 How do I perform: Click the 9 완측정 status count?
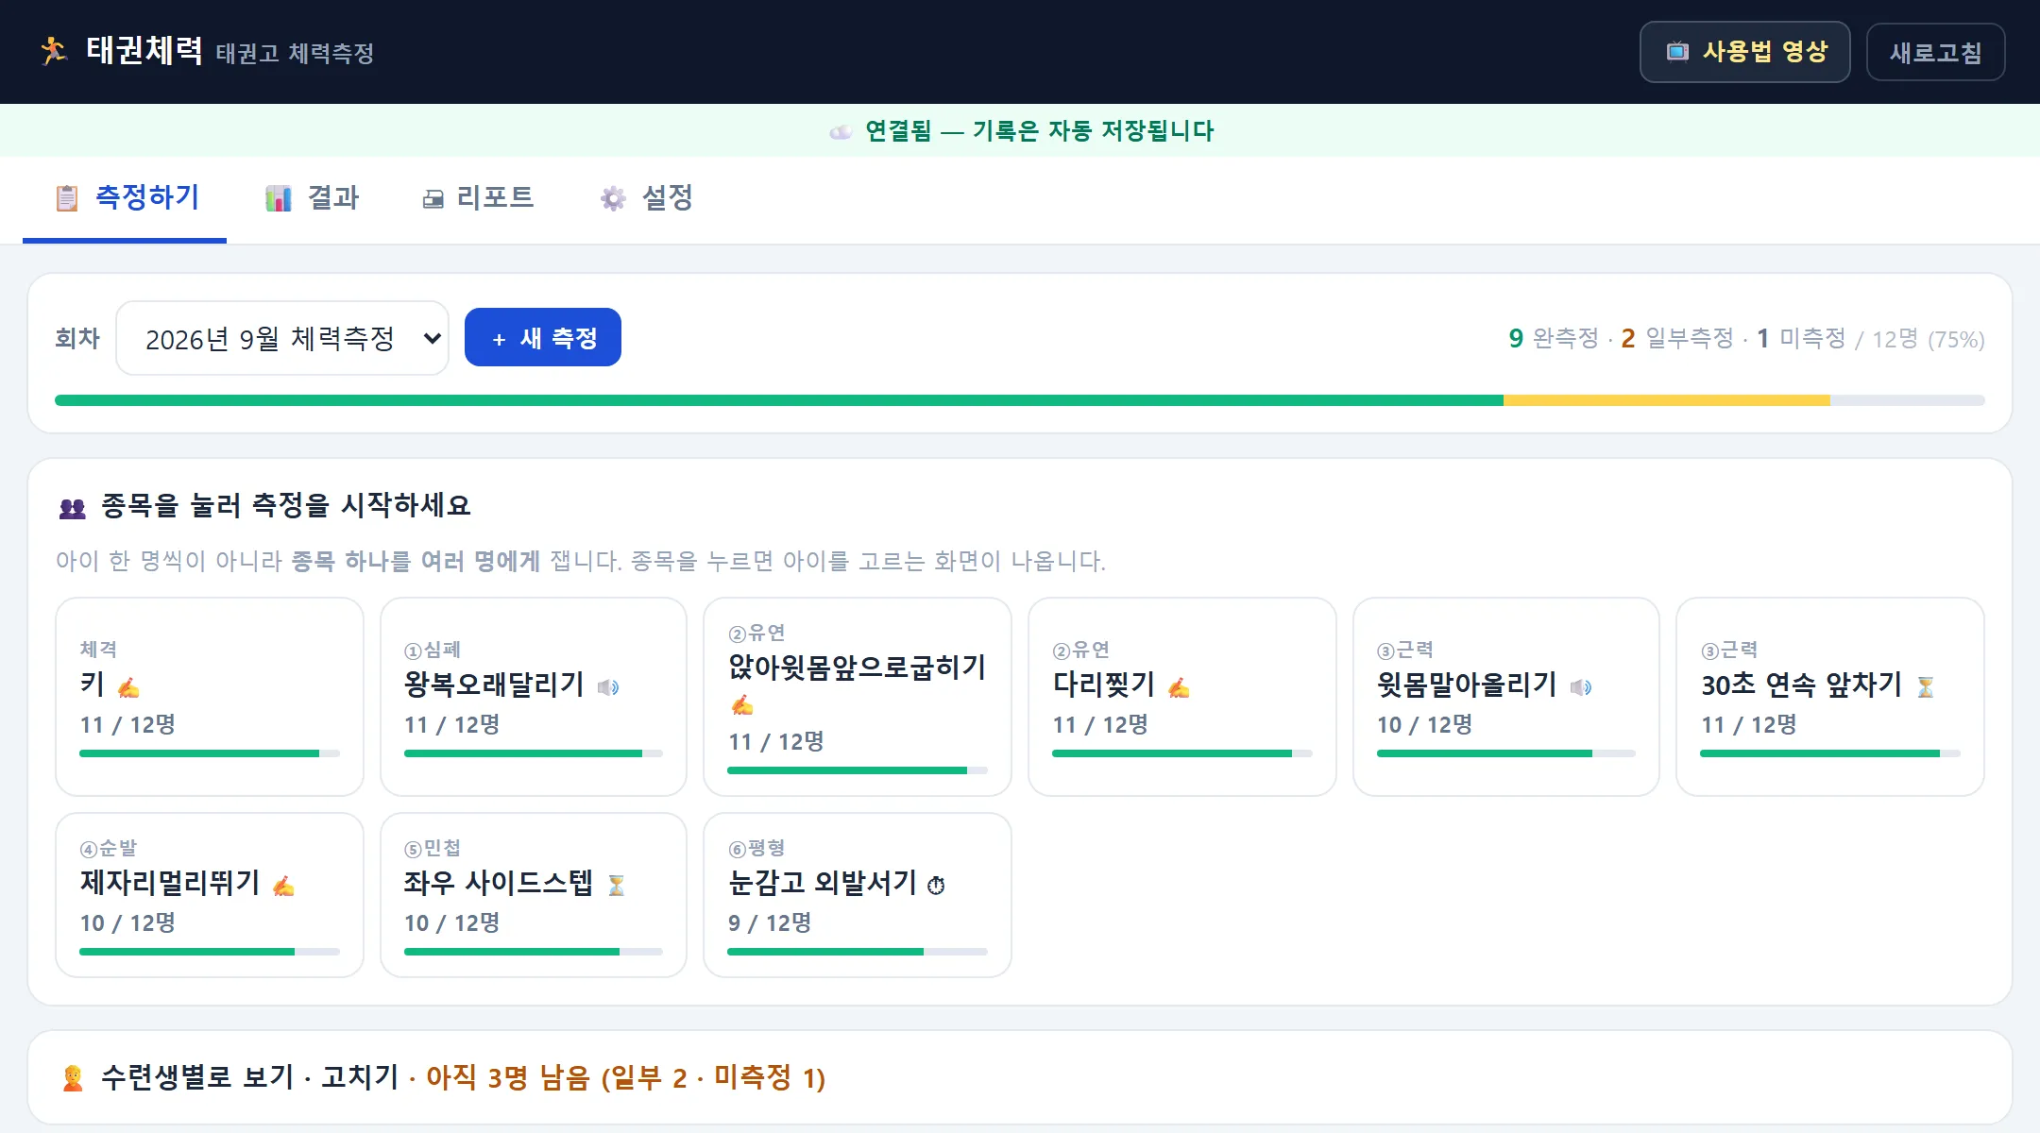(1554, 338)
